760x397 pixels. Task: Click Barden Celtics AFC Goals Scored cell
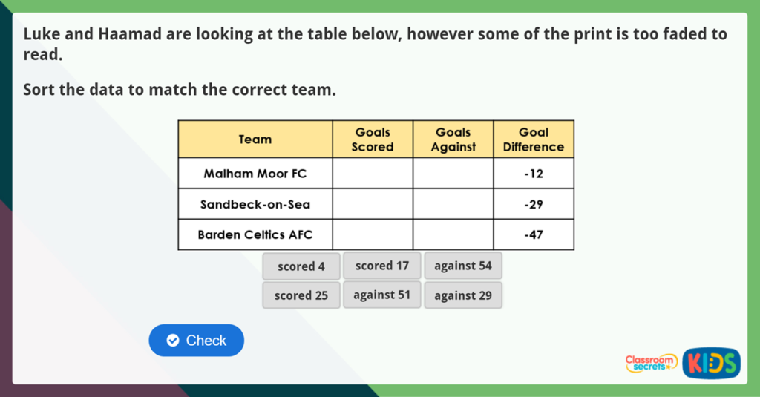tap(373, 234)
